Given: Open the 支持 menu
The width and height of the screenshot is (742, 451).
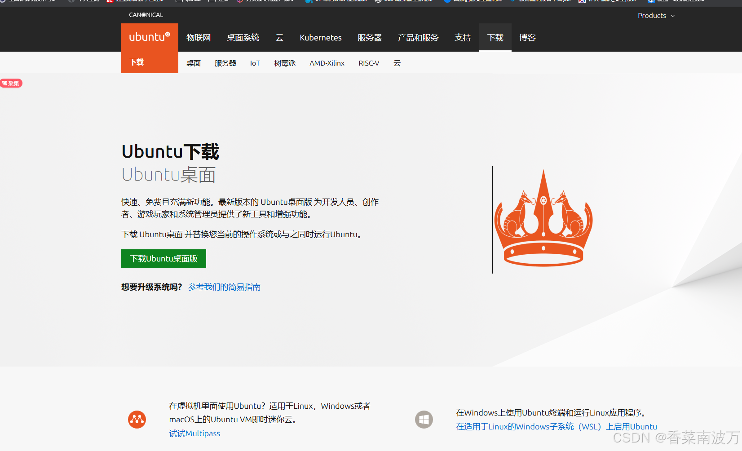Looking at the screenshot, I should (463, 38).
